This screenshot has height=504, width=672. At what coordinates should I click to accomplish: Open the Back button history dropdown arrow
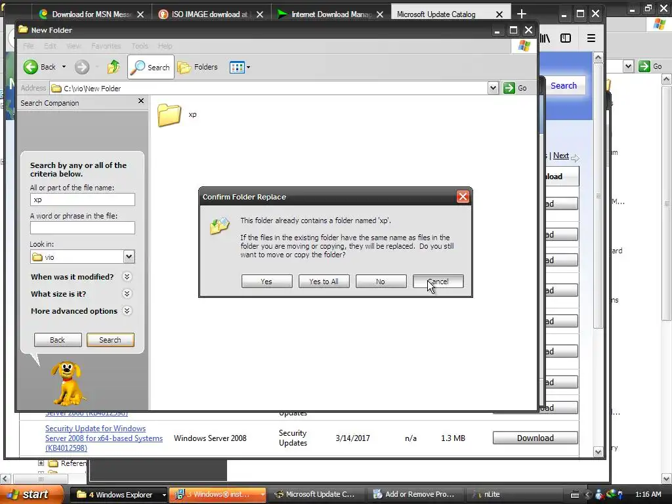[64, 67]
